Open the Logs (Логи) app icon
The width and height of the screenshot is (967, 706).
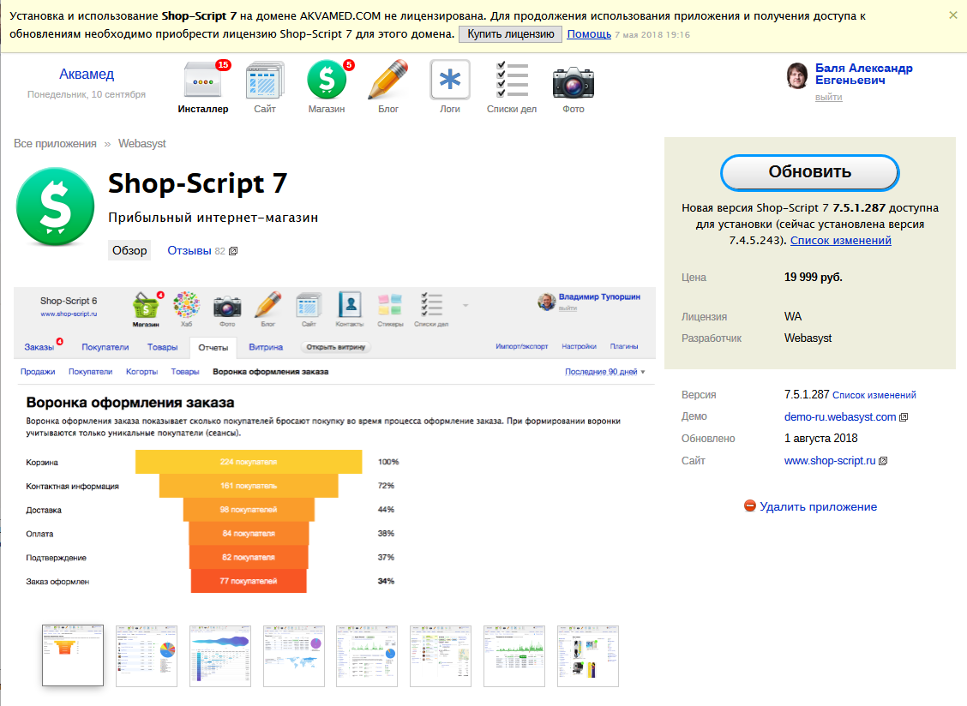[x=450, y=82]
